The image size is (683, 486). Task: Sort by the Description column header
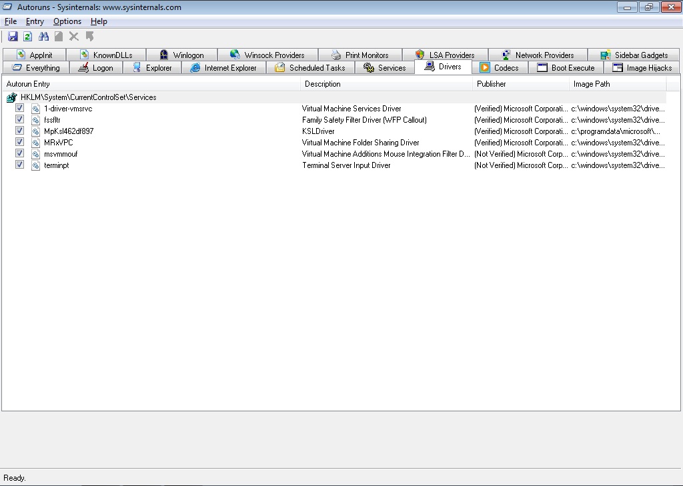[x=386, y=84]
